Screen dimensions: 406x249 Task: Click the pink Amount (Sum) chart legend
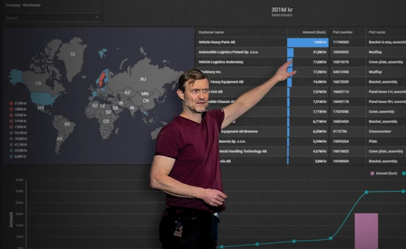tap(384, 173)
